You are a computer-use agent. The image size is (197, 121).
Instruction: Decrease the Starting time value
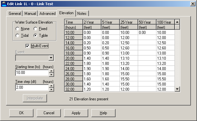point(51,75)
